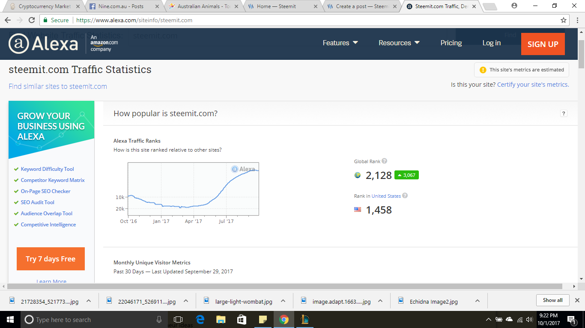Click the orange SIGN UP button

[x=543, y=44]
